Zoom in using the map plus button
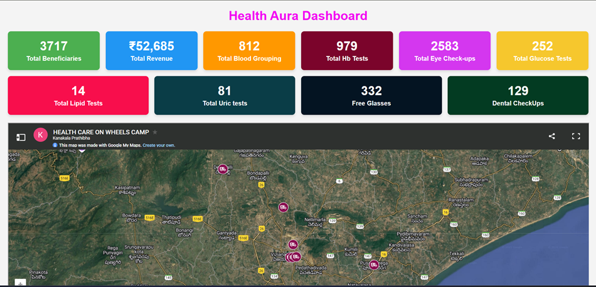The image size is (596, 287). pos(21,283)
